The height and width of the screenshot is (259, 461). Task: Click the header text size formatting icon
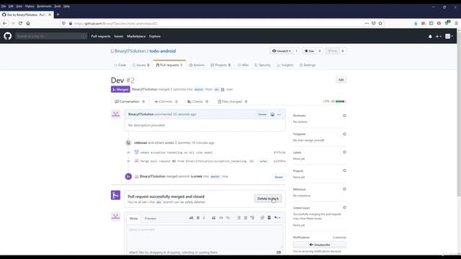click(x=191, y=218)
